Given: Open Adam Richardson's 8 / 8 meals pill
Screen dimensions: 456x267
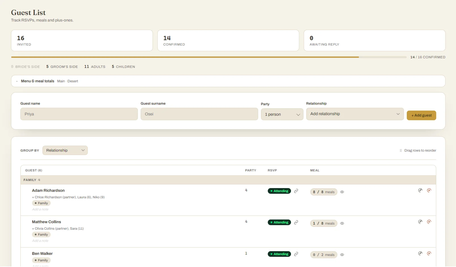Looking at the screenshot, I should [x=324, y=192].
